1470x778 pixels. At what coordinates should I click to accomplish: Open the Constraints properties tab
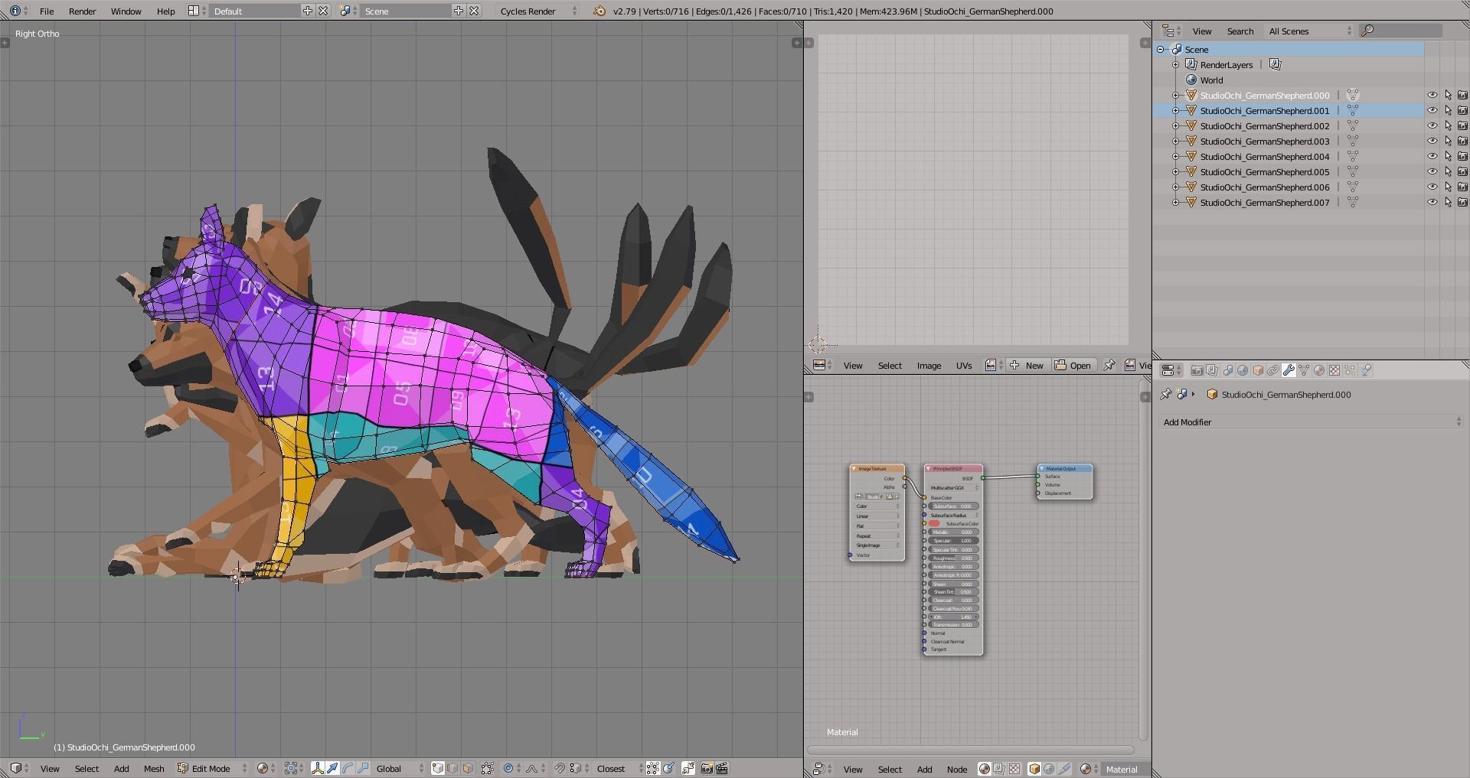1273,370
